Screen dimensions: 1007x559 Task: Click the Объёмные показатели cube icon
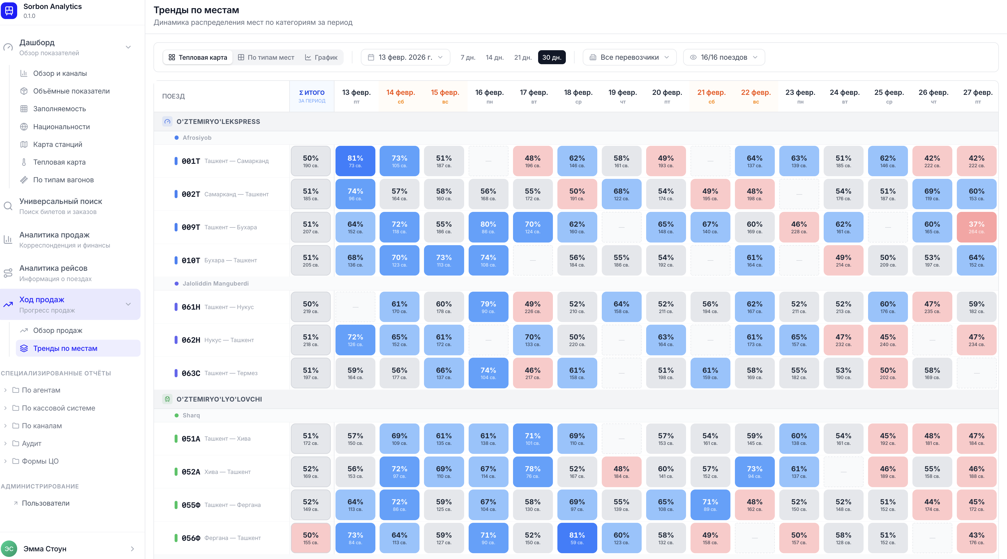click(24, 91)
